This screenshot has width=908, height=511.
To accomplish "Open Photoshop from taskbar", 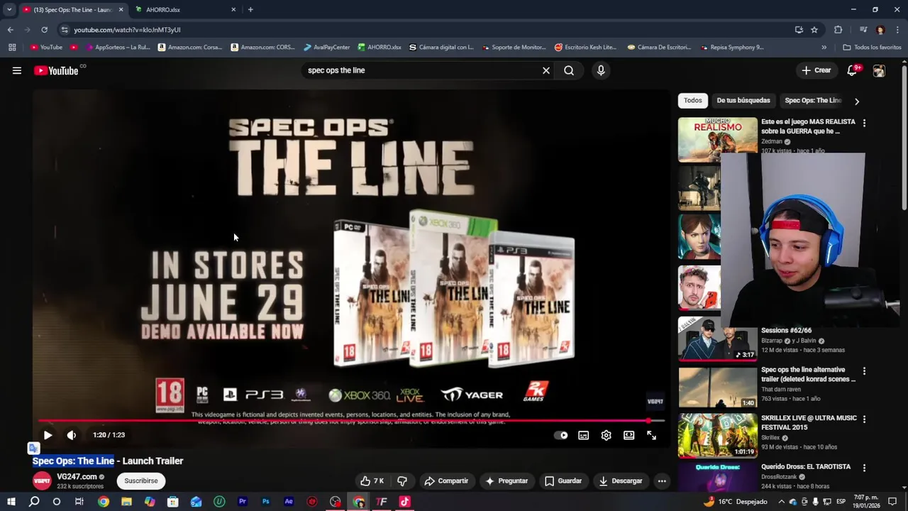I will pos(265,502).
